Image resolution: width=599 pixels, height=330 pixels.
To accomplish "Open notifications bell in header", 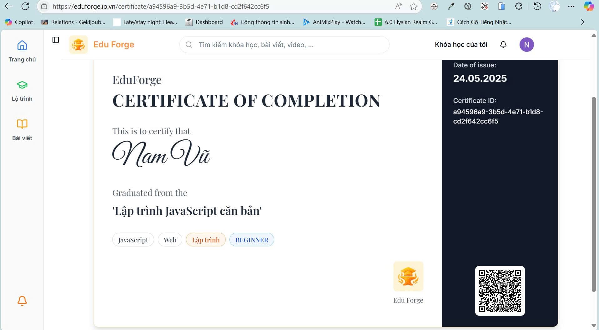I will tap(503, 45).
